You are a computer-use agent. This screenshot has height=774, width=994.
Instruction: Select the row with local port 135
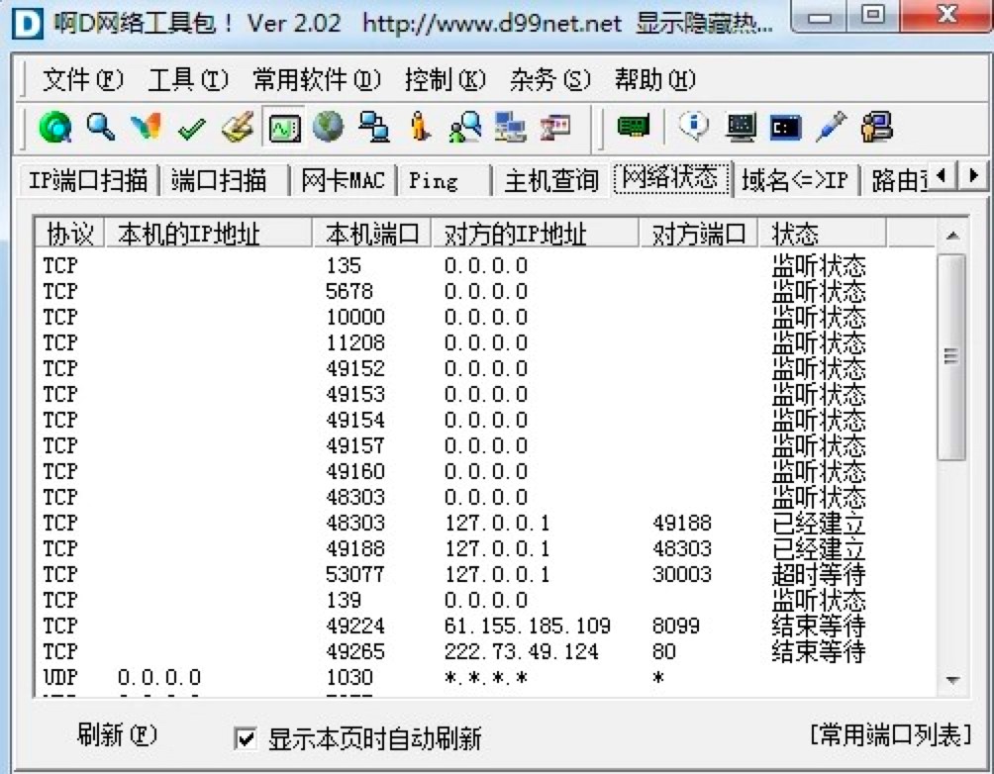tap(485, 265)
